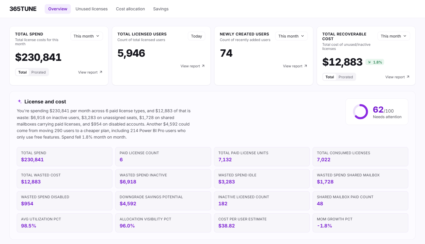
Task: Click the 365TUNE logo
Action: (x=23, y=9)
